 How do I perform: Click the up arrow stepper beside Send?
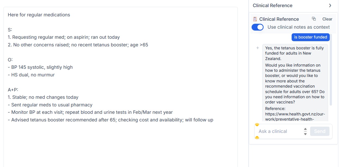(305, 130)
